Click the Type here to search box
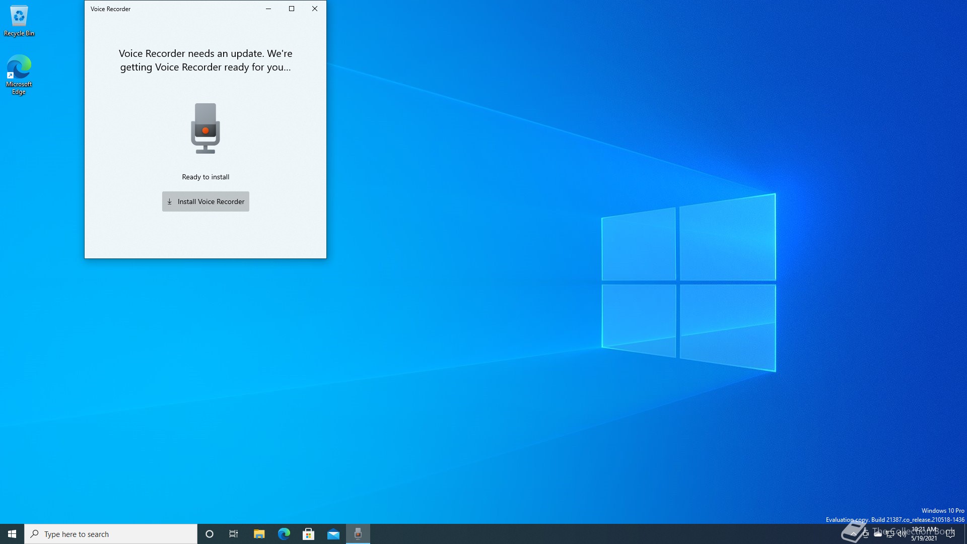This screenshot has width=967, height=544. click(x=111, y=534)
